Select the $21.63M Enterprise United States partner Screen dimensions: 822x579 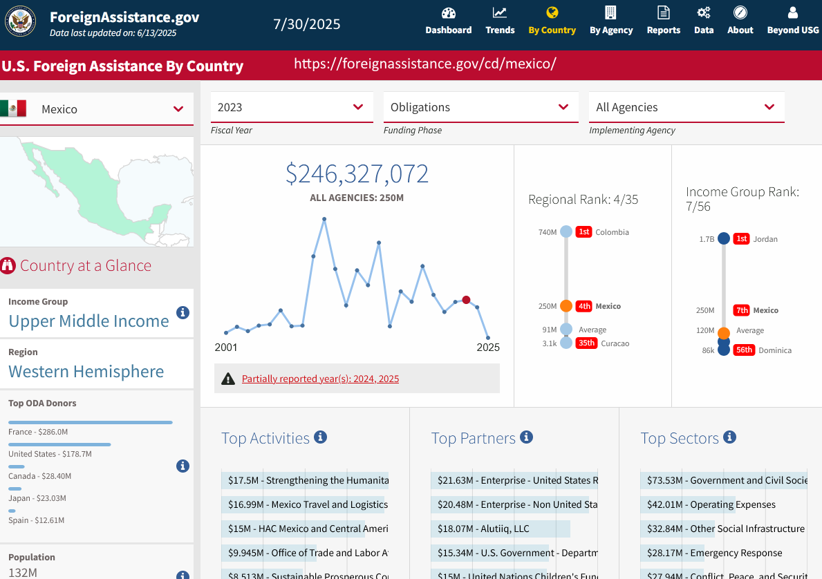515,480
